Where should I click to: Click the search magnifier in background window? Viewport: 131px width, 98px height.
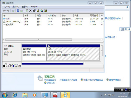(127, 7)
